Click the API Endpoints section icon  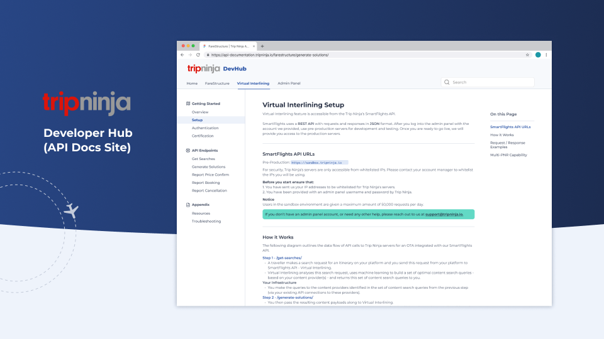coord(188,151)
